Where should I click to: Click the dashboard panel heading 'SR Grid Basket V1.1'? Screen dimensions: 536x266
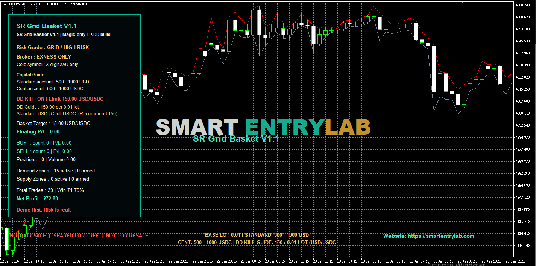point(47,26)
